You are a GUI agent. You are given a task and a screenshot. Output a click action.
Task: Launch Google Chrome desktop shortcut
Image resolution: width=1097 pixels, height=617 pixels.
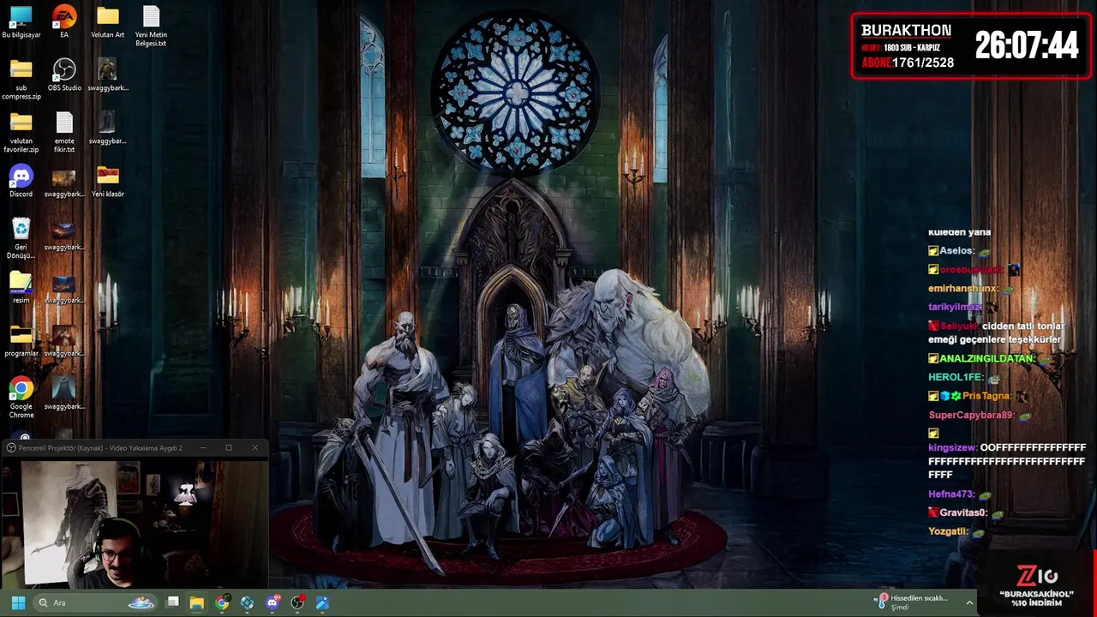click(21, 398)
